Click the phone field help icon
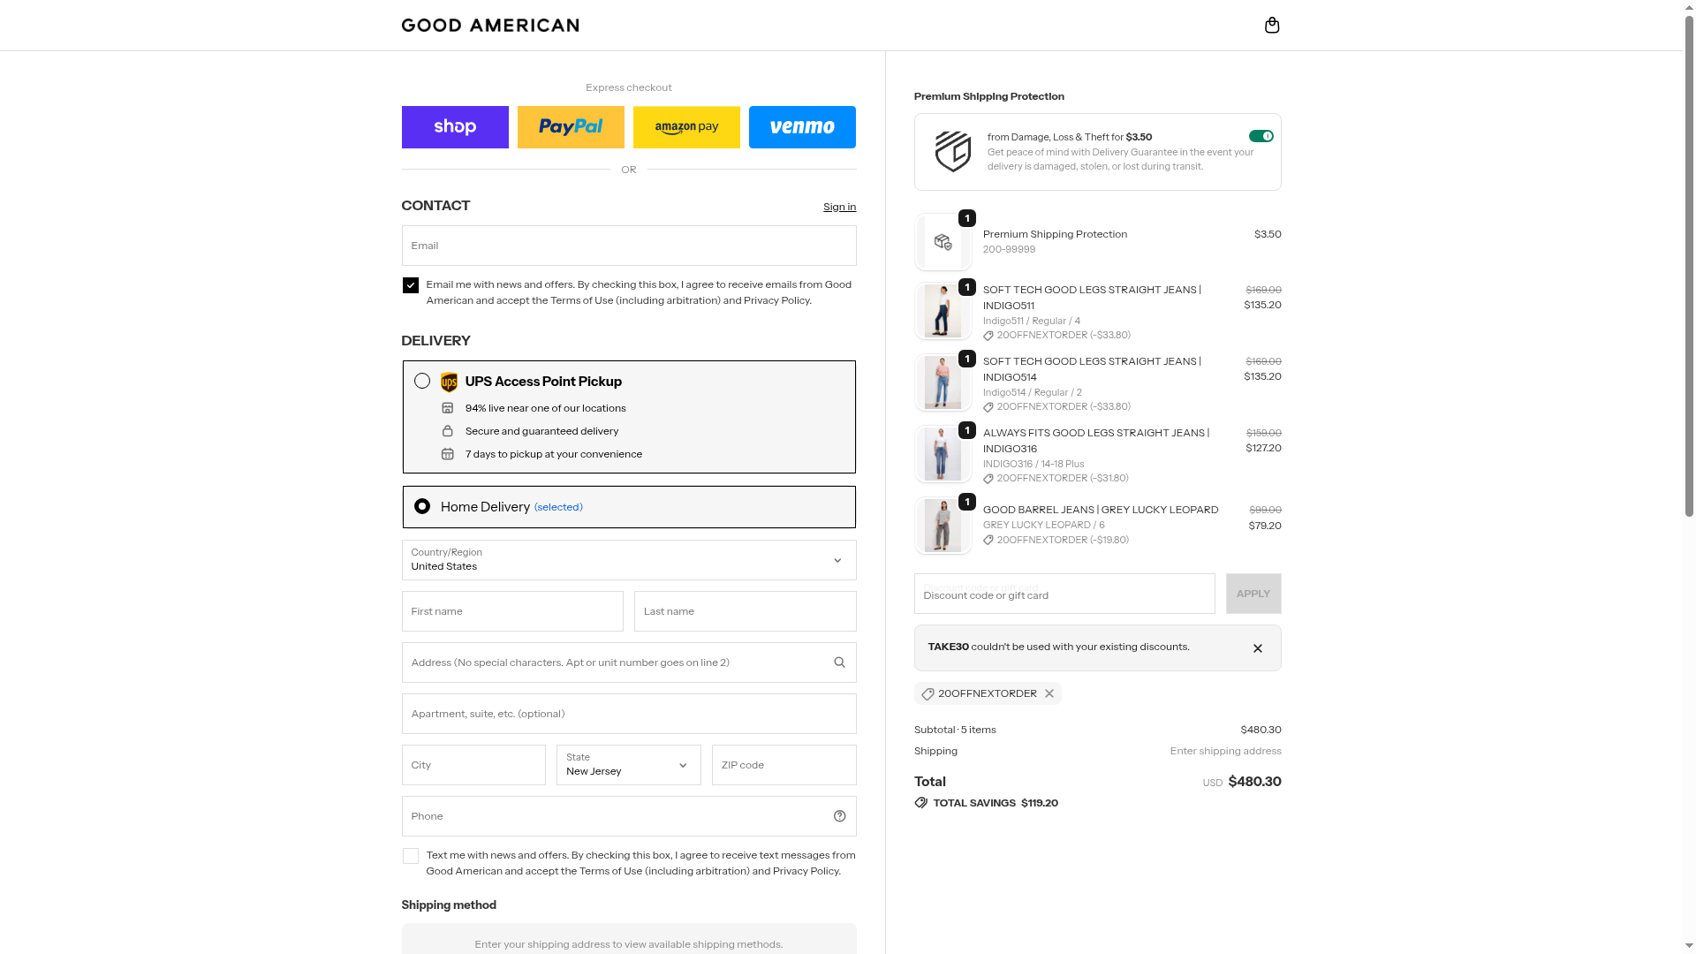The image size is (1696, 954). click(x=839, y=816)
